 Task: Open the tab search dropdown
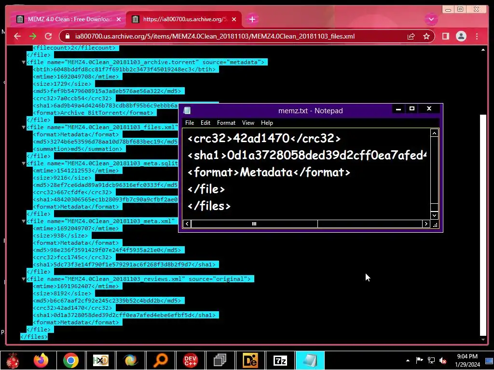431,19
